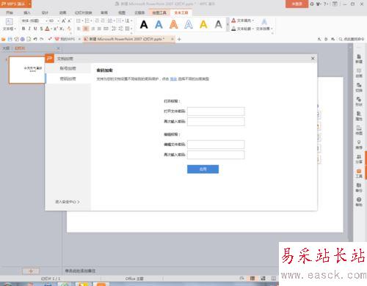The image size is (367, 286).
Task: Click the Italic formatting button
Action: pyautogui.click(x=29, y=29)
